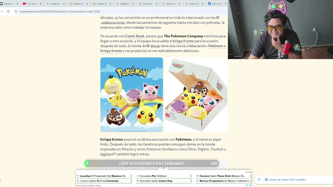Image resolution: width=333 pixels, height=187 pixels.
Task: Open ad 'Conoce Quién Te Está Llamando'
Action: 99,181
